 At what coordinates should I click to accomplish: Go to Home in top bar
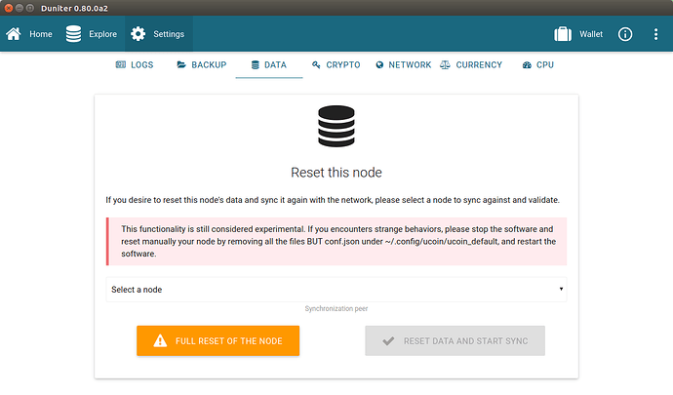29,34
